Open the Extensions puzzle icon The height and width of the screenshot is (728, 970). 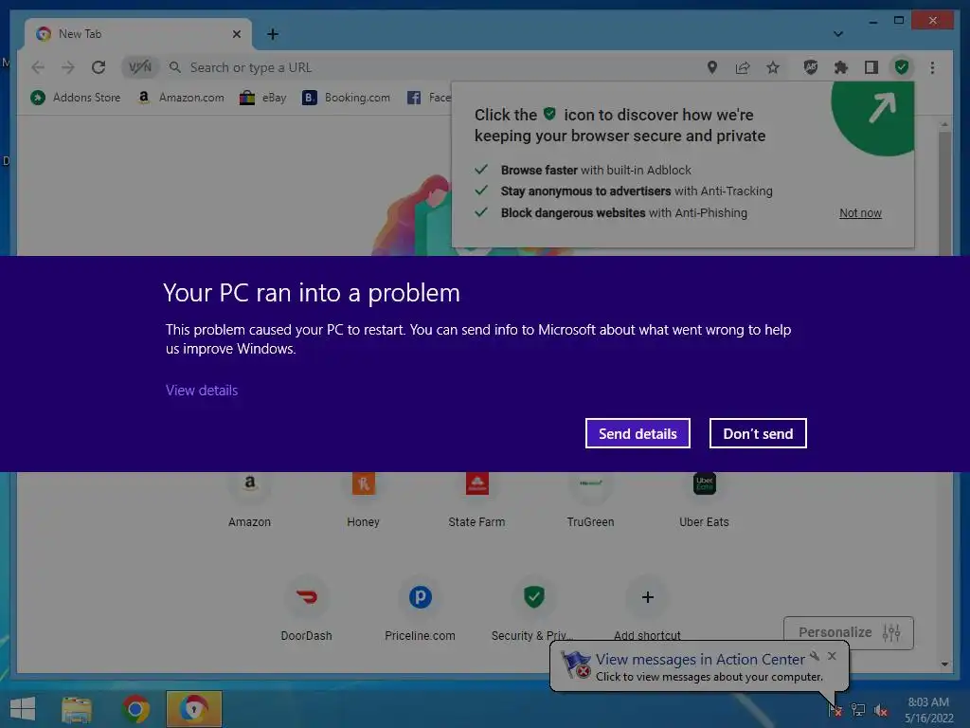[841, 67]
